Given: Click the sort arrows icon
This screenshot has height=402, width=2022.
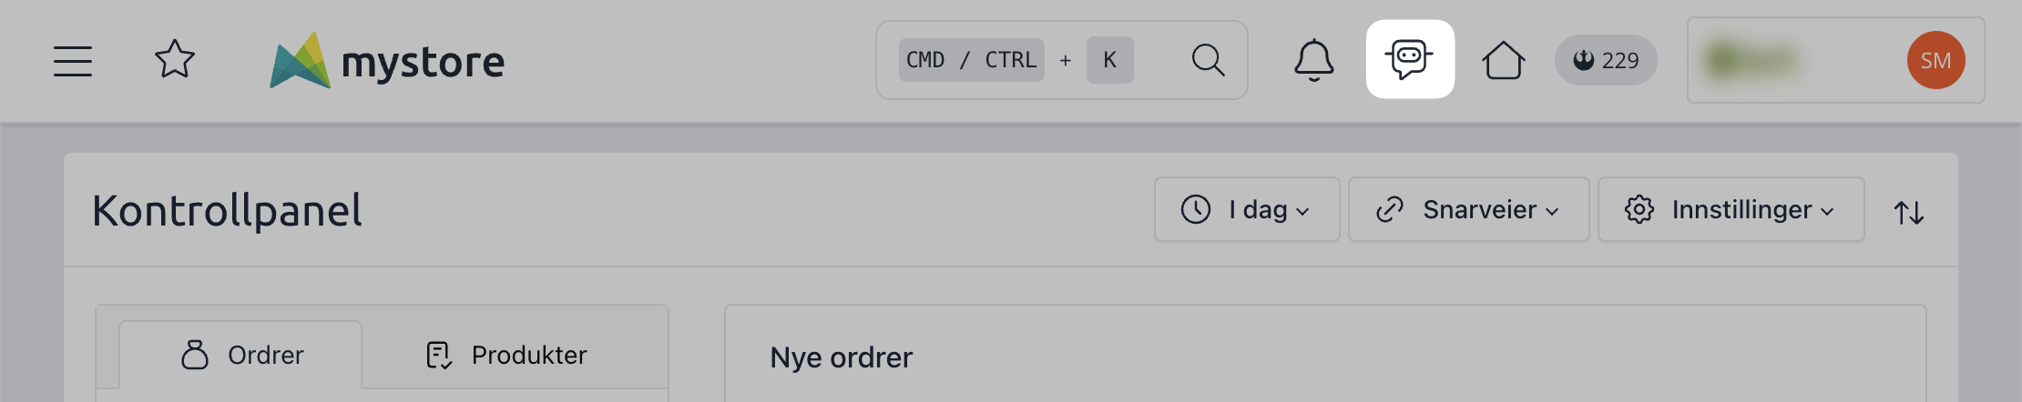Looking at the screenshot, I should [x=1909, y=212].
